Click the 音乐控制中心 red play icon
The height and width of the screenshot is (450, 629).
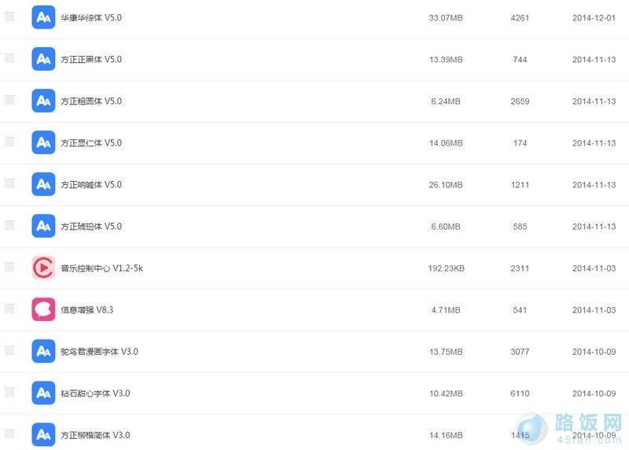43,268
